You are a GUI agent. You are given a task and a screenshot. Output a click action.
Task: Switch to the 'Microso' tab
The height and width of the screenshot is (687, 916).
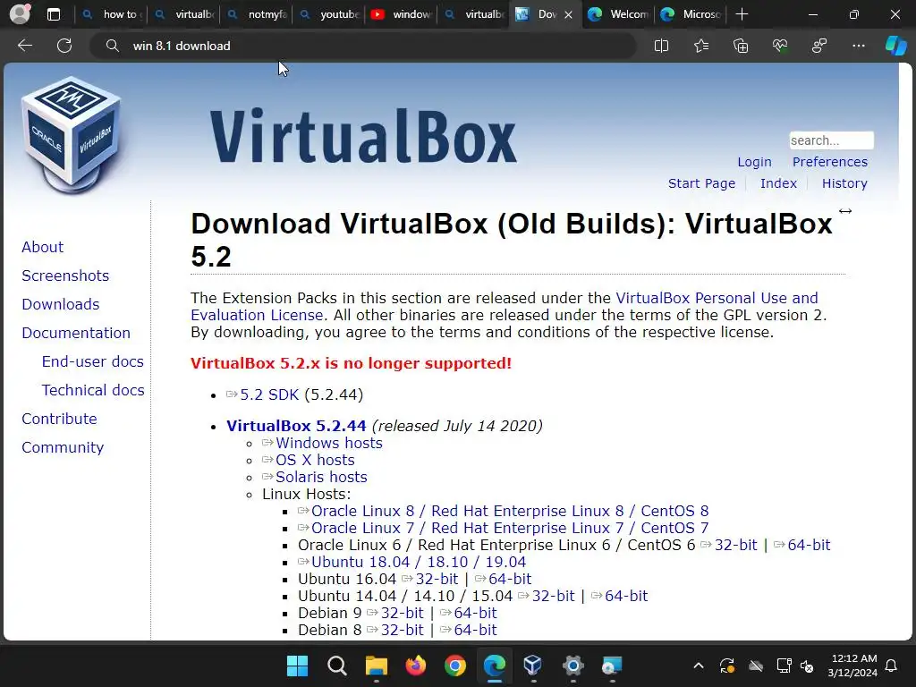tap(691, 14)
